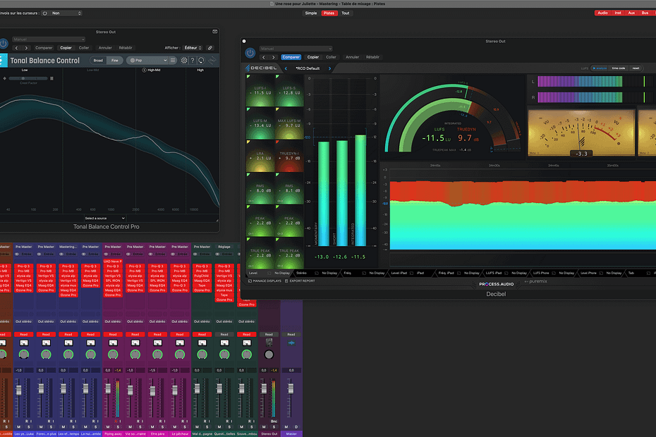656x437 pixels.
Task: Open the Tonal Balance Control help icon
Action: [193, 61]
